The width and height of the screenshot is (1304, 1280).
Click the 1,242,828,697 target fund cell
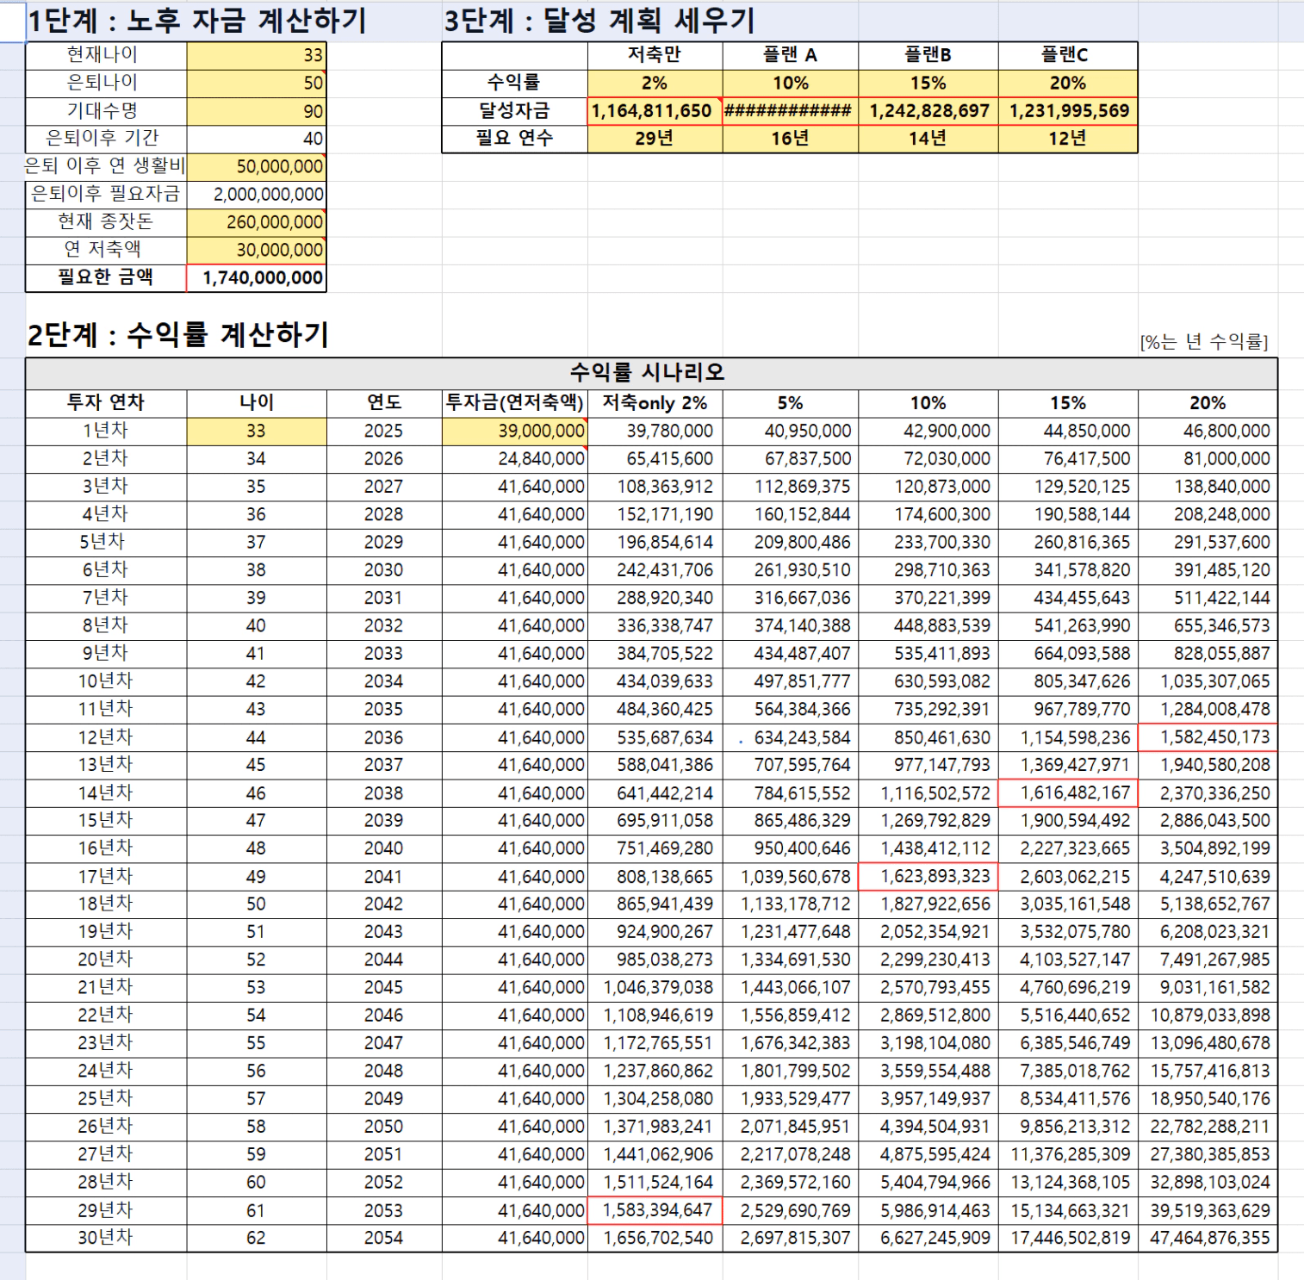point(928,111)
